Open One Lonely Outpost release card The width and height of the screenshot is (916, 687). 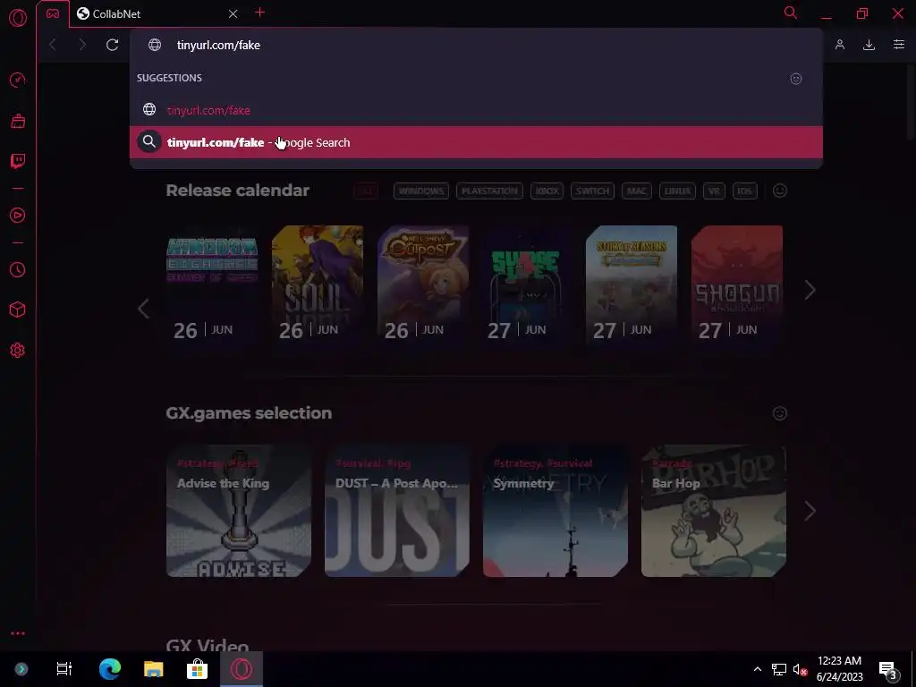(x=423, y=287)
